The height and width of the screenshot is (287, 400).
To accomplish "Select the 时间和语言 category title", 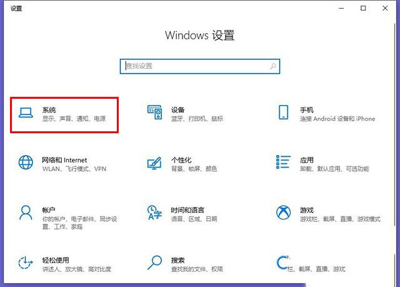I will tap(187, 210).
